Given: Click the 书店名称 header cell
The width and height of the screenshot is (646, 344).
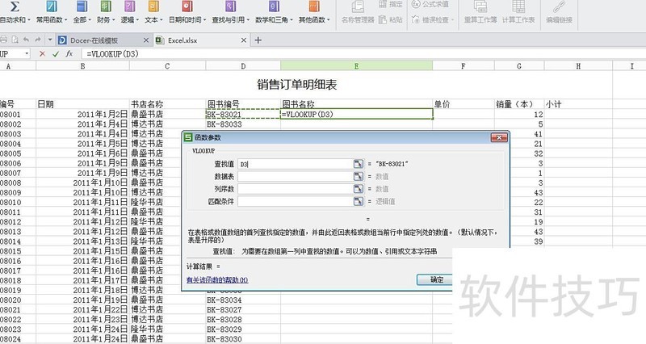Looking at the screenshot, I should (167, 104).
